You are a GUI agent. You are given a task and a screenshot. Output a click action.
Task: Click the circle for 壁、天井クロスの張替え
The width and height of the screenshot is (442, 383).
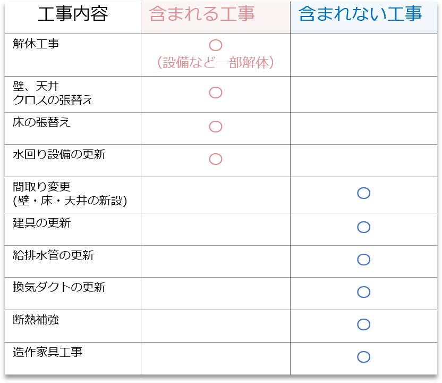coord(216,93)
